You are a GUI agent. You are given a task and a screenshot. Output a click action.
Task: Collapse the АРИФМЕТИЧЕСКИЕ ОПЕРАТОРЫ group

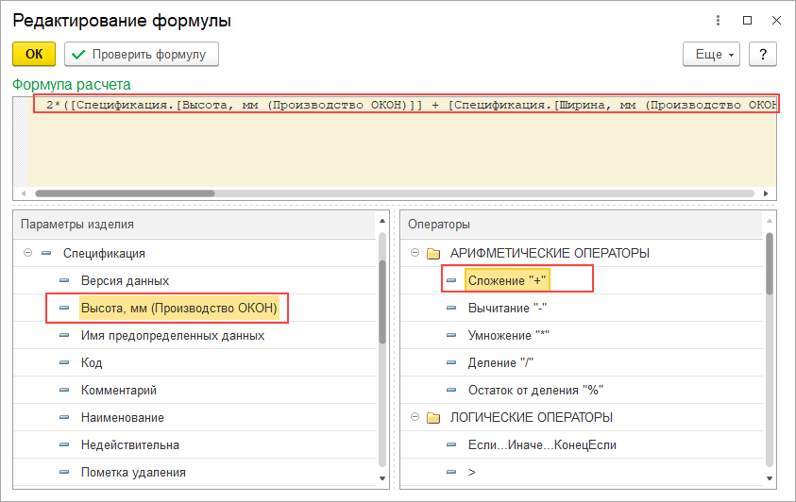tap(414, 254)
